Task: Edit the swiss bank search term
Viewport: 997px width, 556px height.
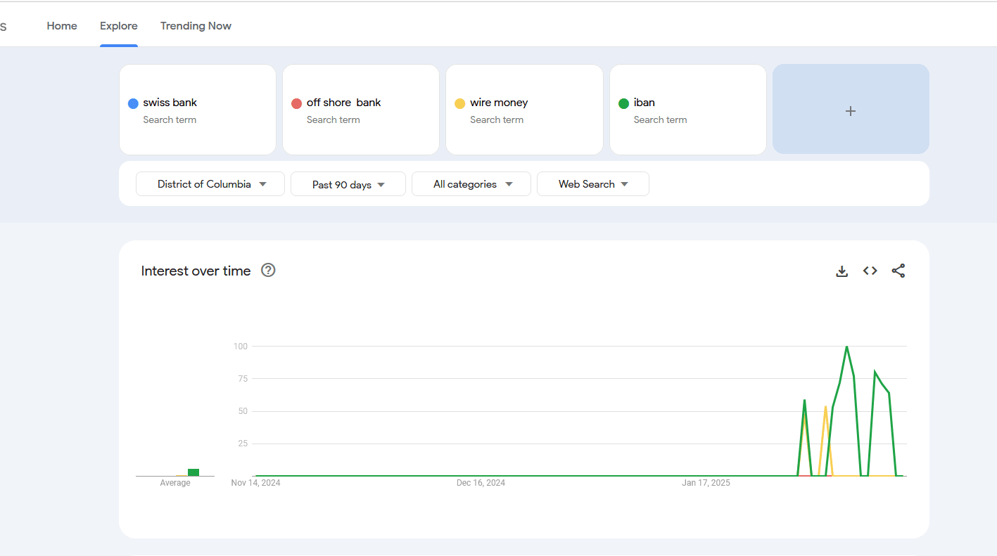Action: [x=170, y=103]
